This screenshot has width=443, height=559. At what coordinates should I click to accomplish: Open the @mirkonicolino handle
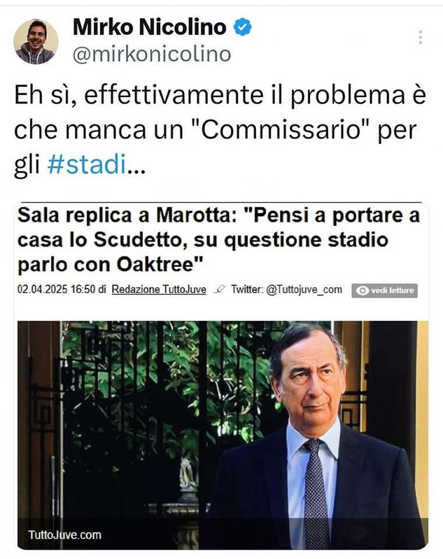152,55
